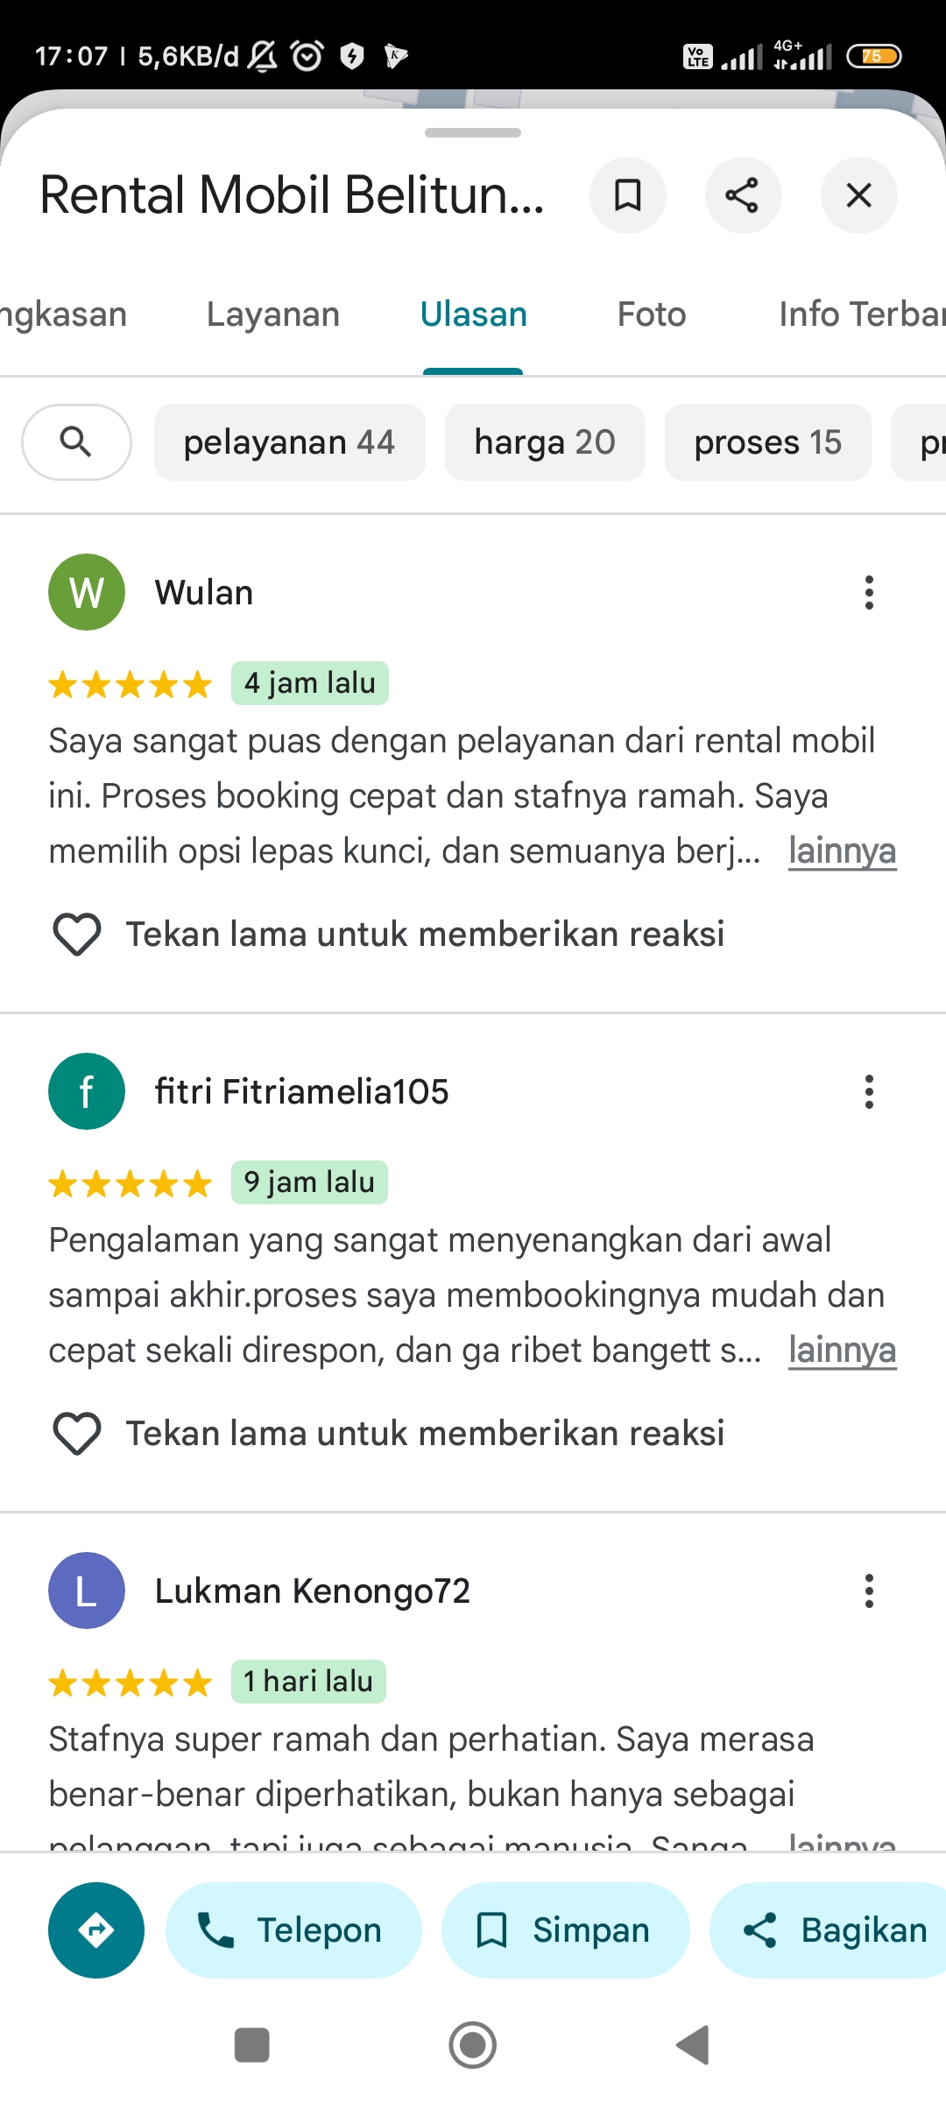Screen dimensions: 946x2102
Task: Tap the round directions icon
Action: point(96,1930)
